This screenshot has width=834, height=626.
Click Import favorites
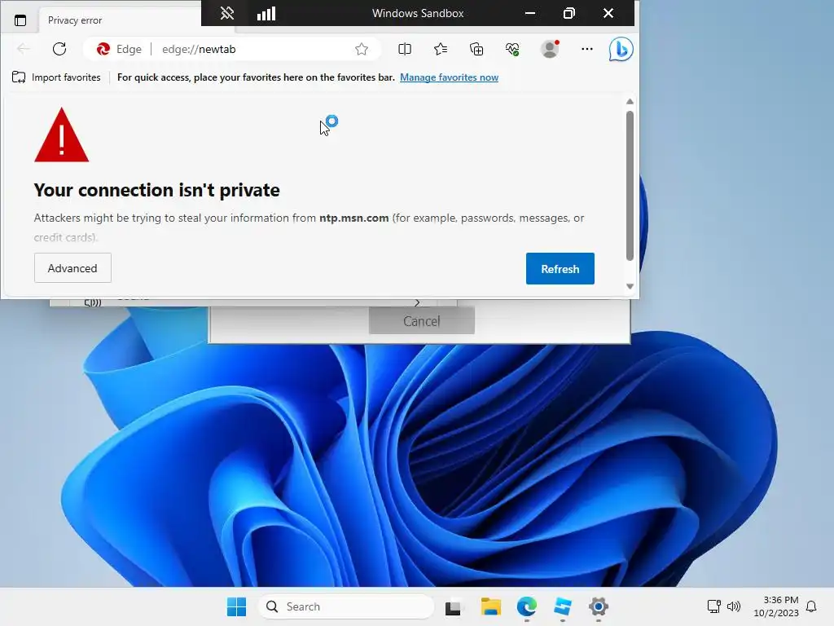coord(56,77)
